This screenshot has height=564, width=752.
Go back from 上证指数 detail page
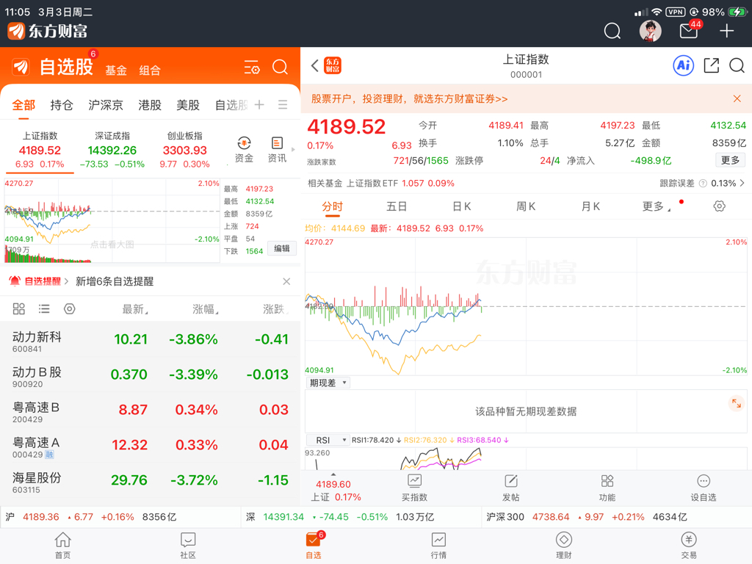click(314, 65)
